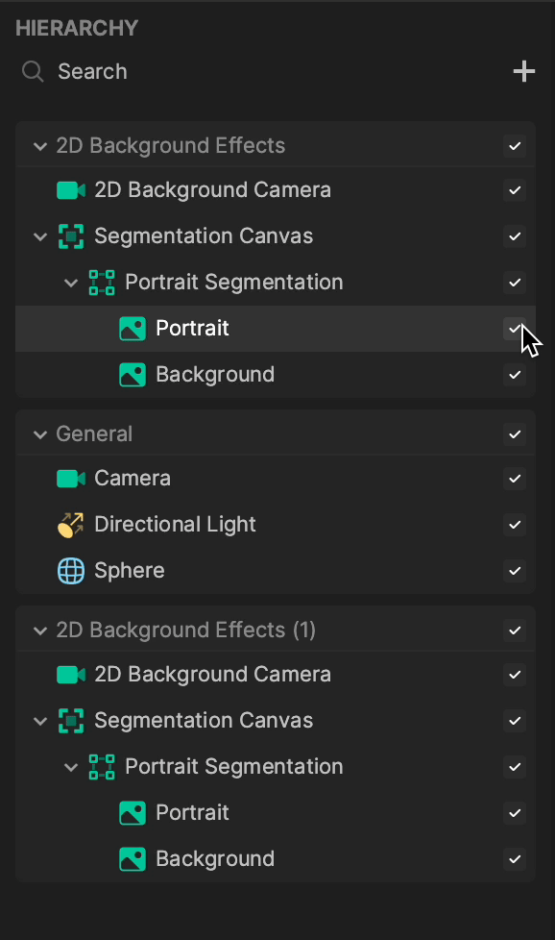Image resolution: width=555 pixels, height=940 pixels.
Task: Click the Background layer's image icon
Action: click(x=132, y=374)
